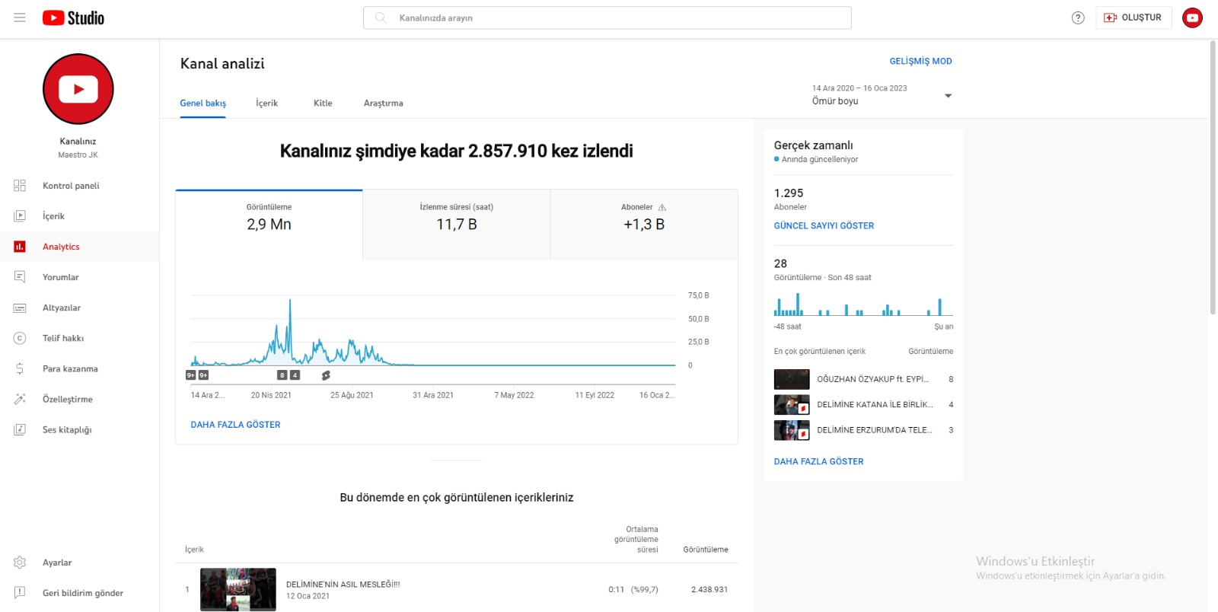This screenshot has height=612, width=1218.
Task: Click second 9+ video marker on chart
Action: point(203,375)
